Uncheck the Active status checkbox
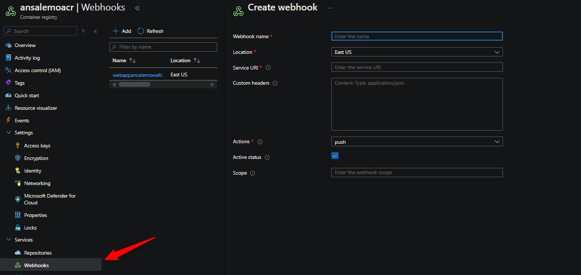This screenshot has height=275, width=581. click(x=335, y=156)
